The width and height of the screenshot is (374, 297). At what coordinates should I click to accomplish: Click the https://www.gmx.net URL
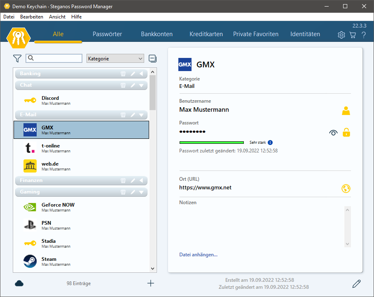[x=205, y=188]
